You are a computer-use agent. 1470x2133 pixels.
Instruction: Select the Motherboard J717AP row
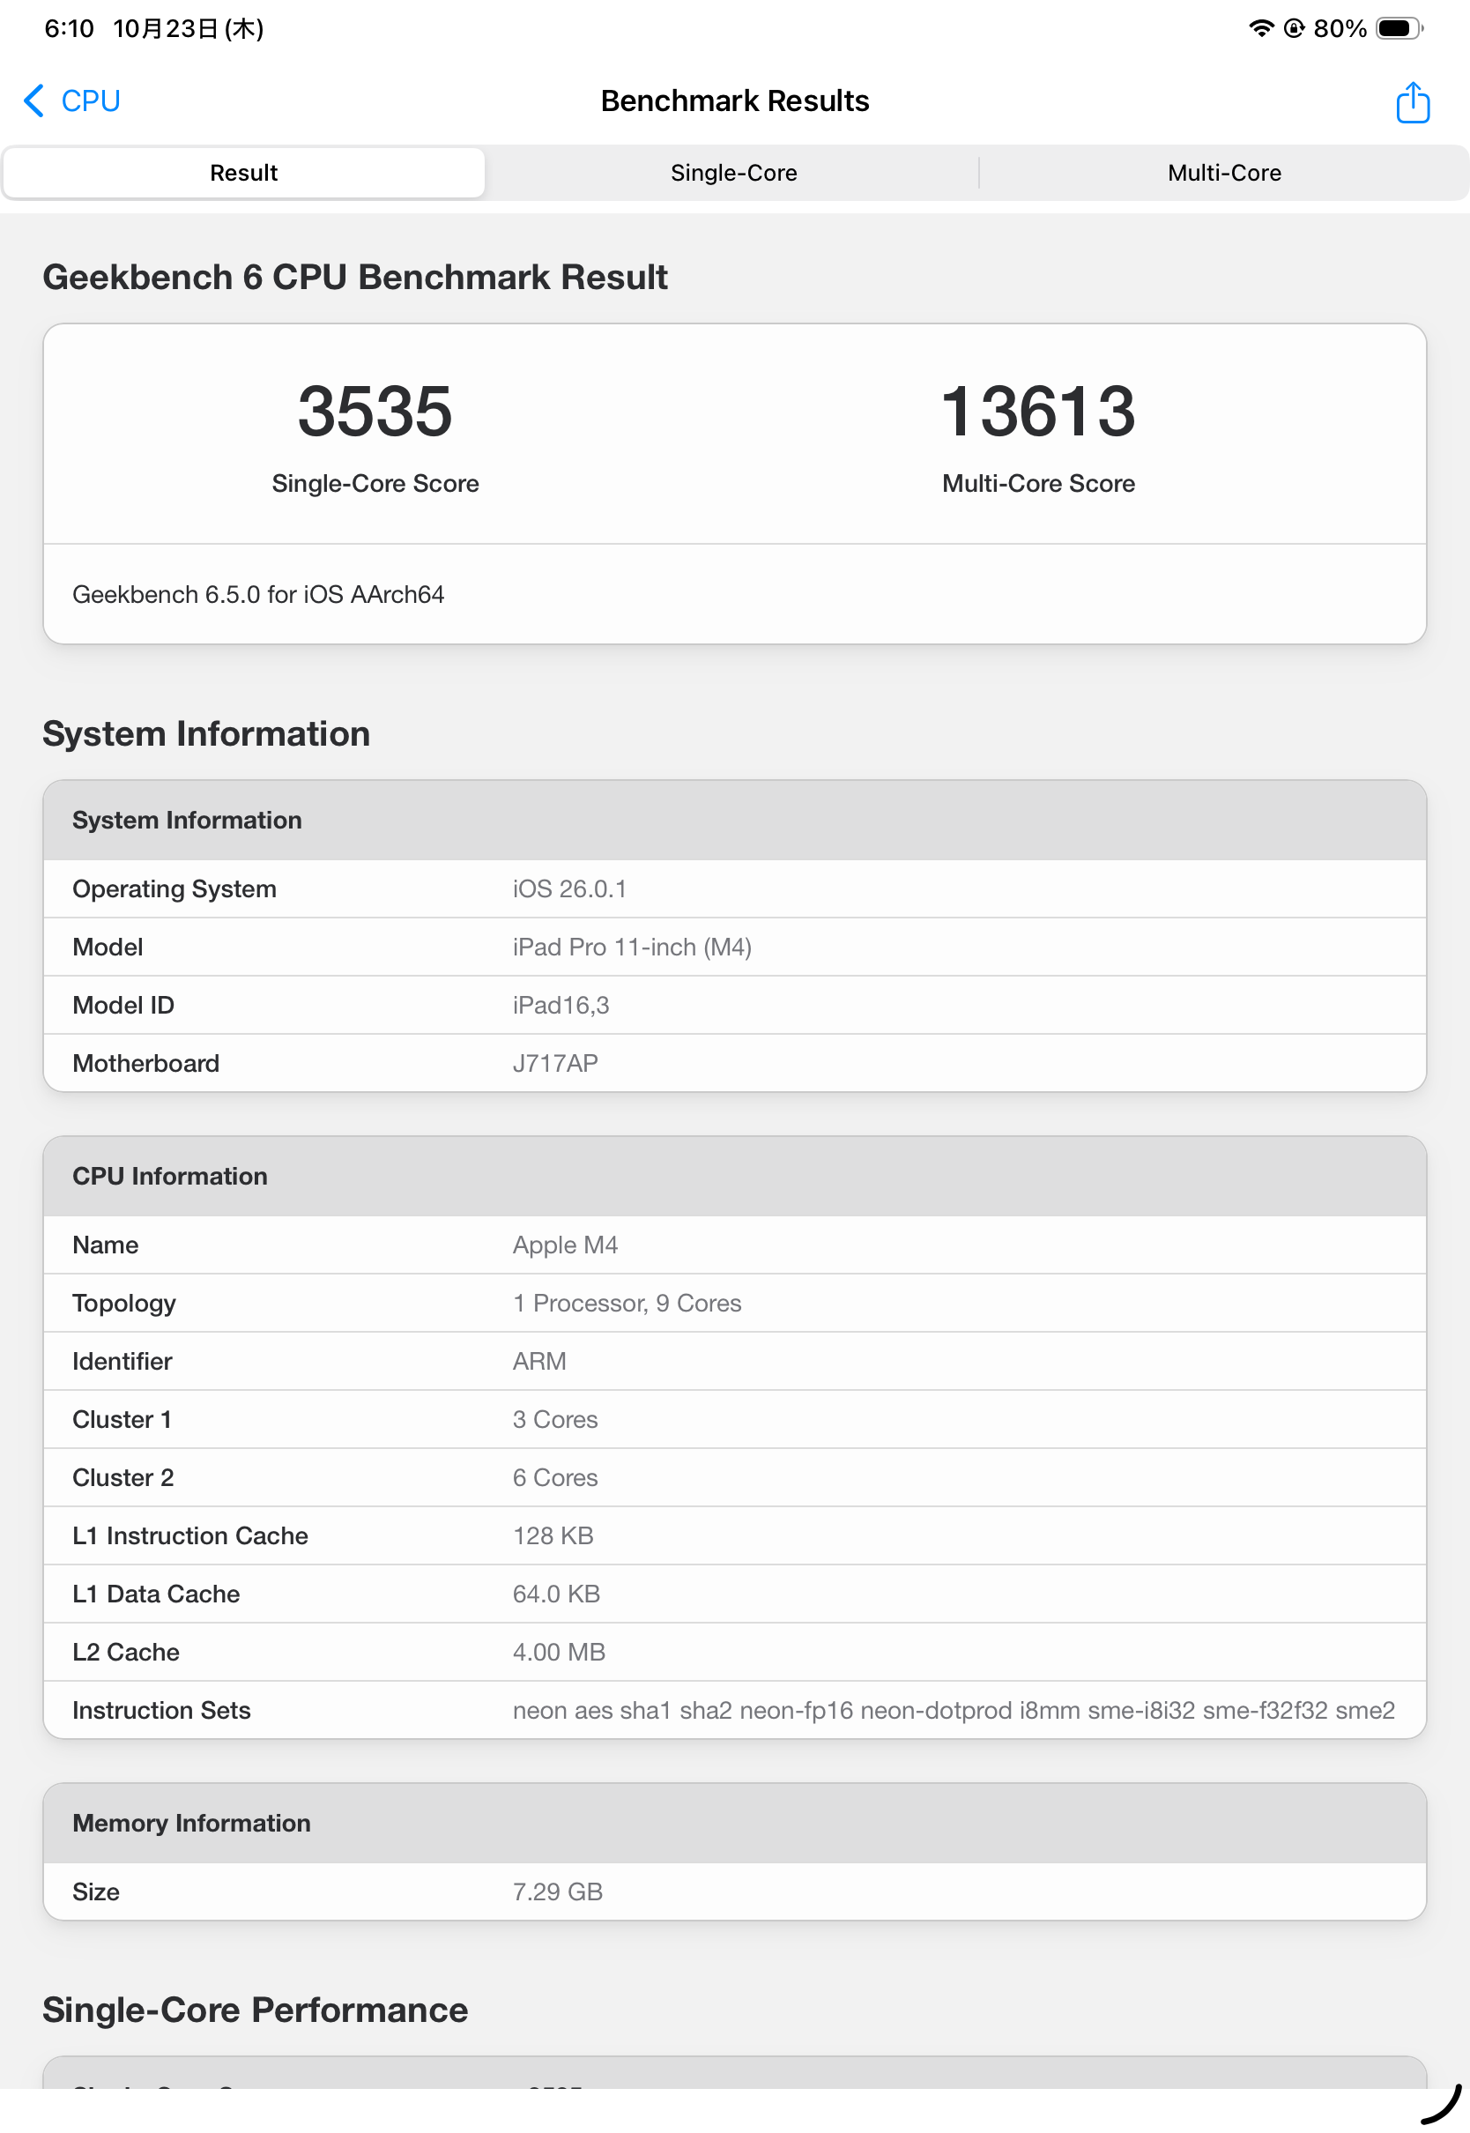[734, 1063]
